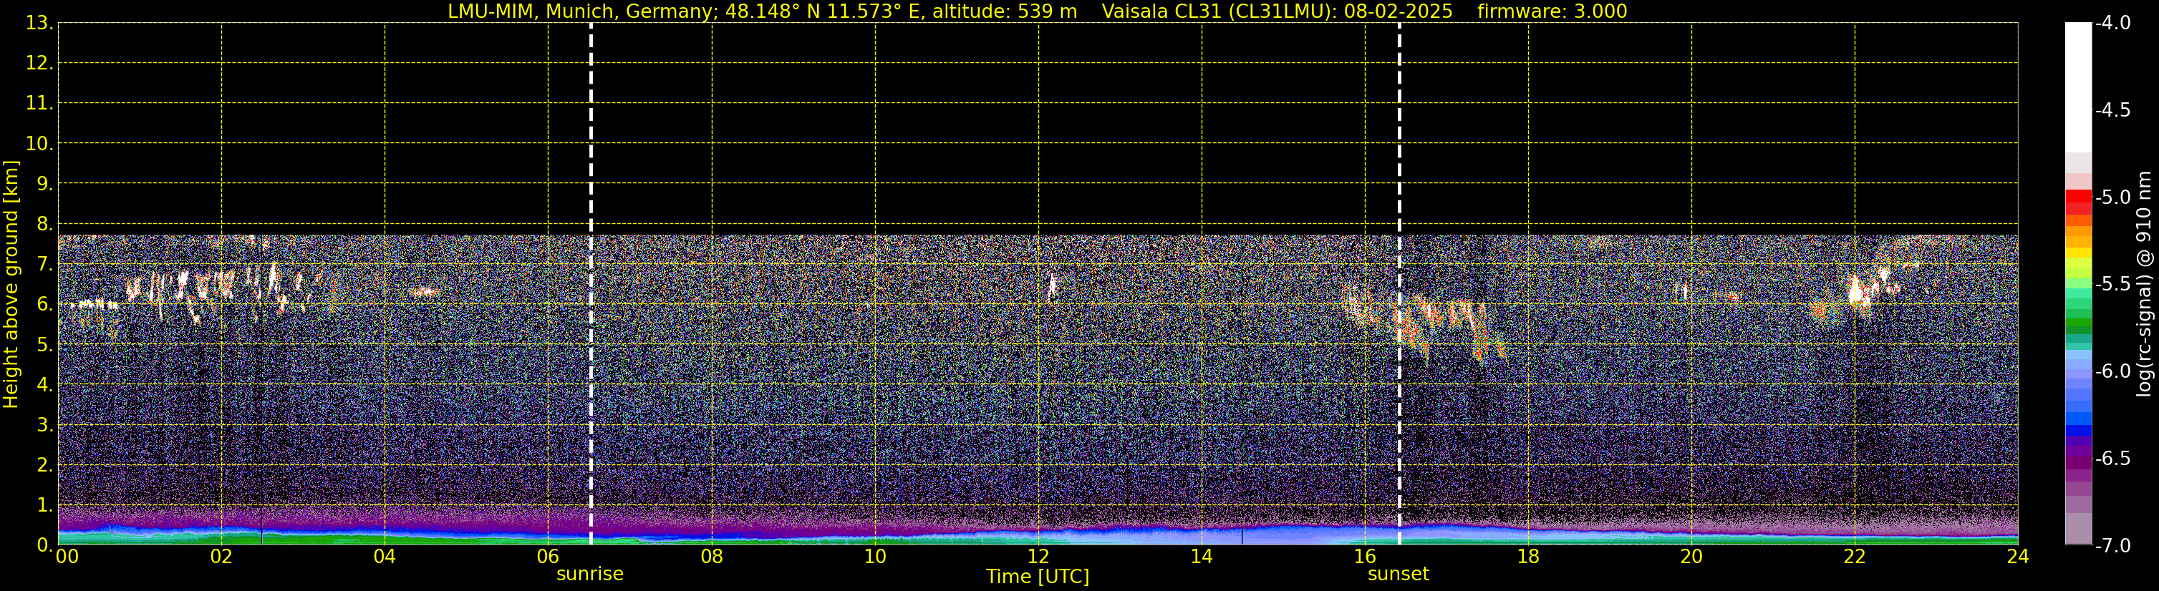Click the 'sunset' label below the time axis
2159x591 pixels.
pos(1398,575)
